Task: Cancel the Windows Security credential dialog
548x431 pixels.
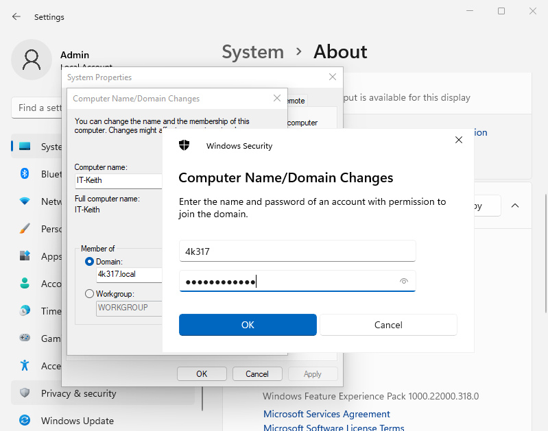Action: (x=388, y=325)
